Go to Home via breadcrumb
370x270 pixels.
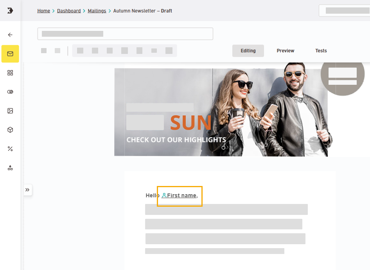click(43, 11)
